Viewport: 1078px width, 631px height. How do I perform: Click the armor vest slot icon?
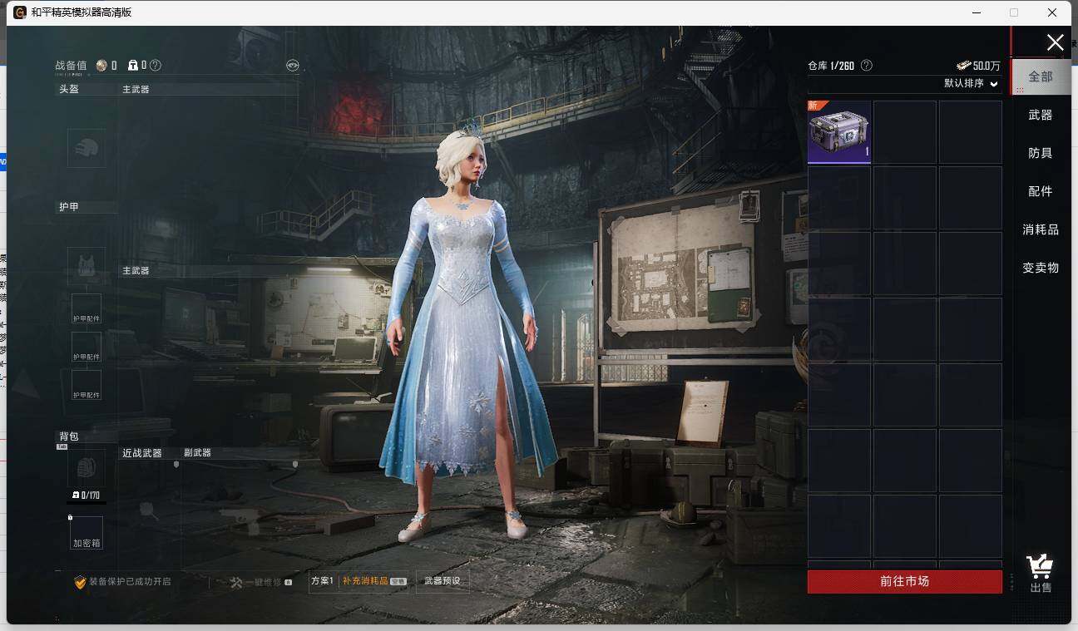(87, 266)
